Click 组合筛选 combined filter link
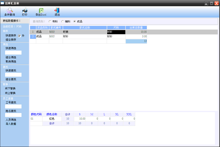Image resolution: width=220 pixels, height=147 pixels. 11,57
